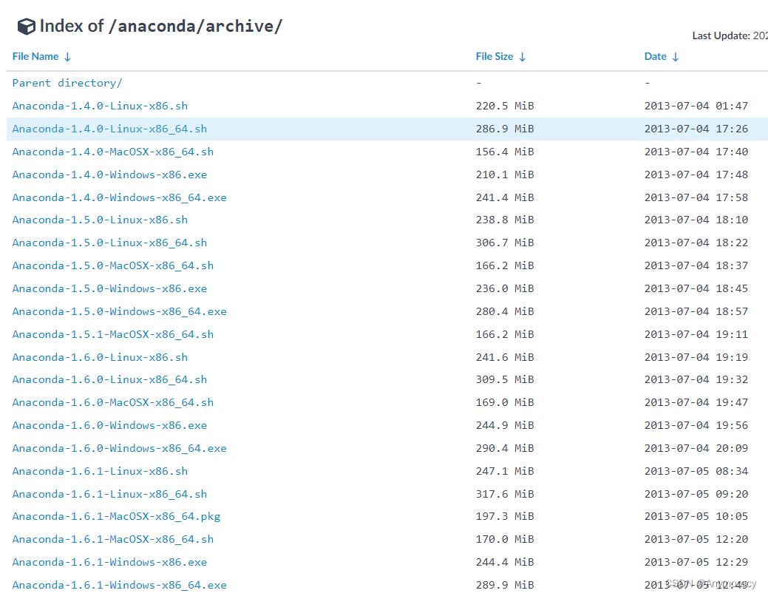
Task: Sort by Date column header
Action: (x=656, y=56)
